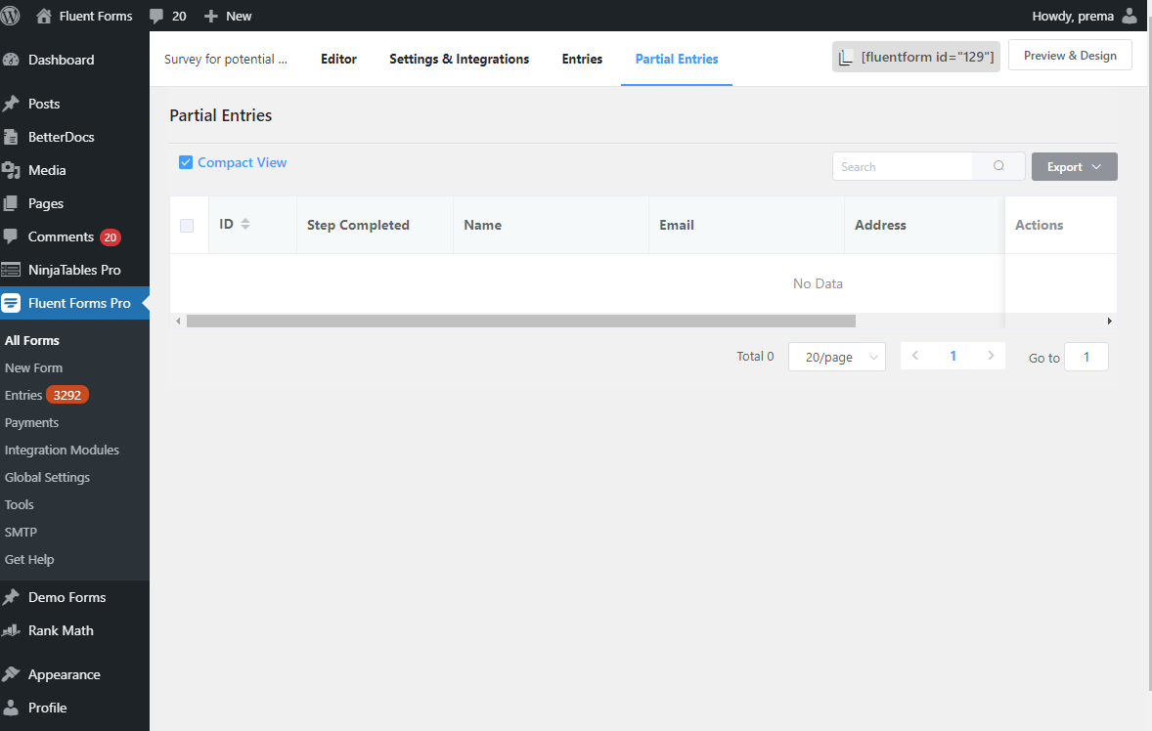Uncheck the Compact View checkbox
Viewport: 1152px width, 731px height.
tap(186, 162)
